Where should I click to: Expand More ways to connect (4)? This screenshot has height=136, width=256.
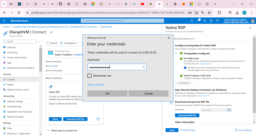(x=62, y=130)
